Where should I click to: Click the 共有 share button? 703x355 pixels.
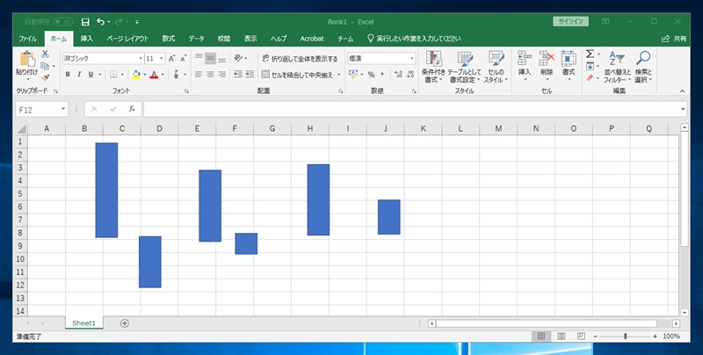click(674, 39)
